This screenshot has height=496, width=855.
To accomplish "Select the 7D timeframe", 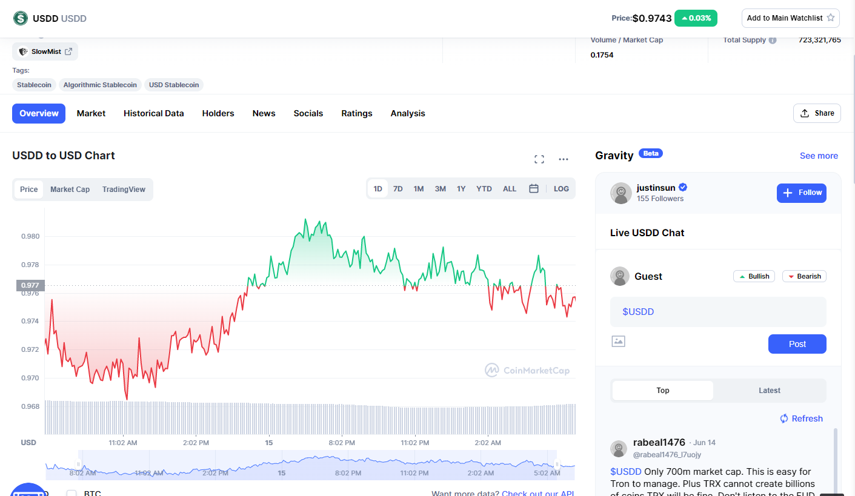I will click(x=398, y=188).
